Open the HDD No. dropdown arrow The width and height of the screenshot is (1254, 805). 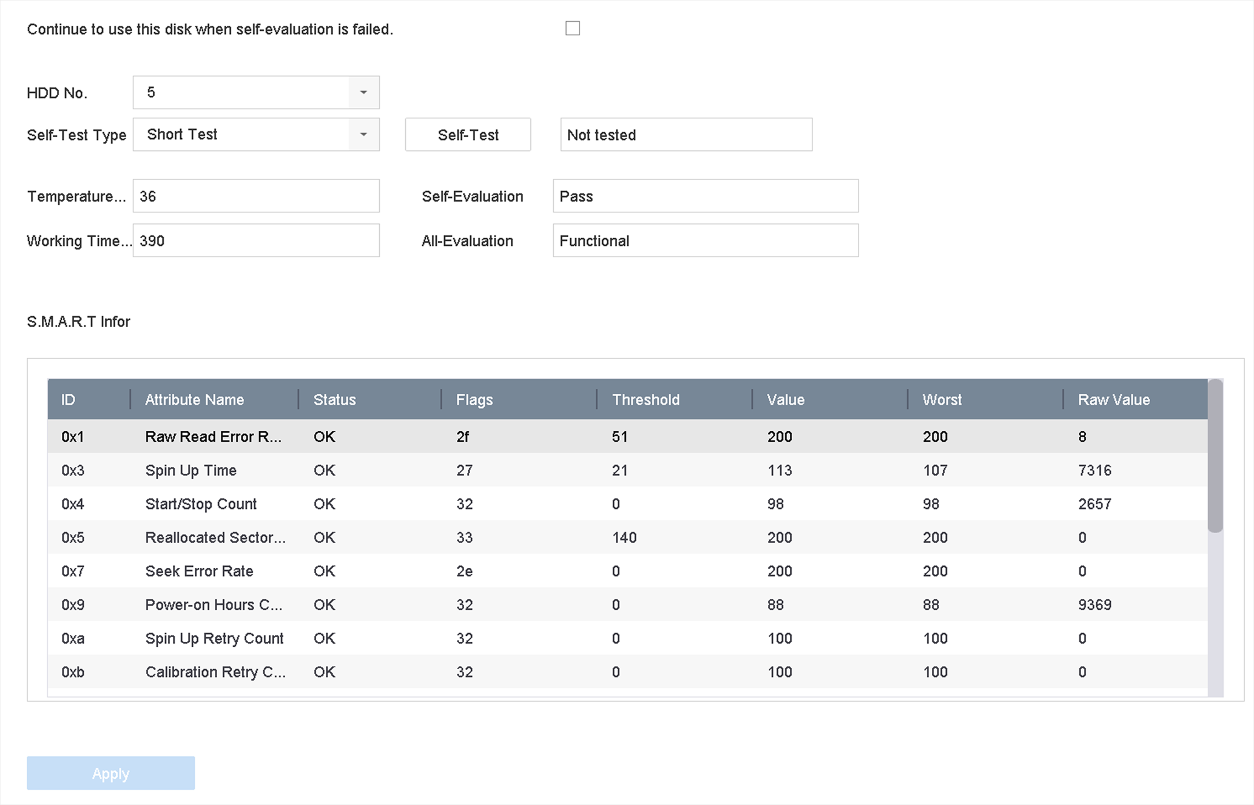point(363,93)
